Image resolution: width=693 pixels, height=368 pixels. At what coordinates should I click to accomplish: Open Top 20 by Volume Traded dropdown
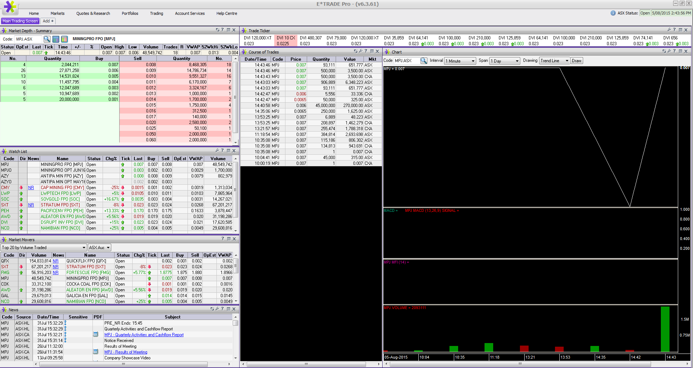point(44,248)
